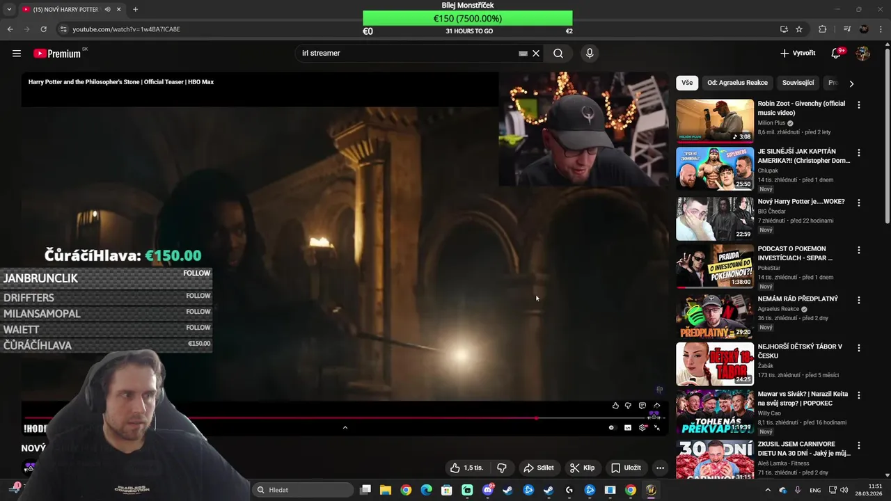Close the Harry Potter browser tab

pos(118,10)
